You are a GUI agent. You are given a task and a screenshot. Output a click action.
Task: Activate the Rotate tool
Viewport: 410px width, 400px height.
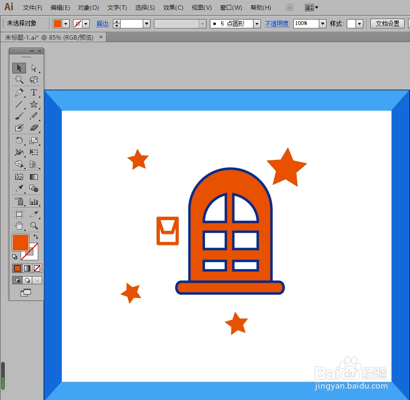click(x=19, y=141)
